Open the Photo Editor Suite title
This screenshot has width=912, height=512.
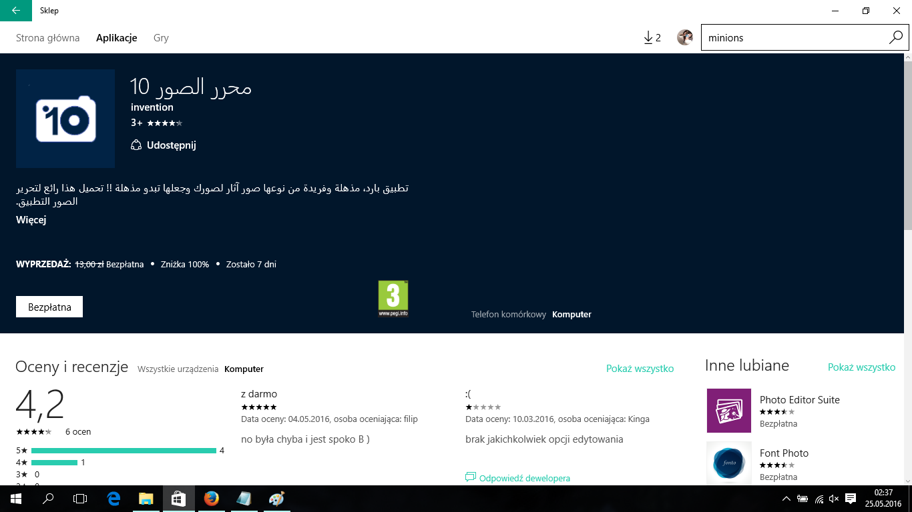pos(800,400)
